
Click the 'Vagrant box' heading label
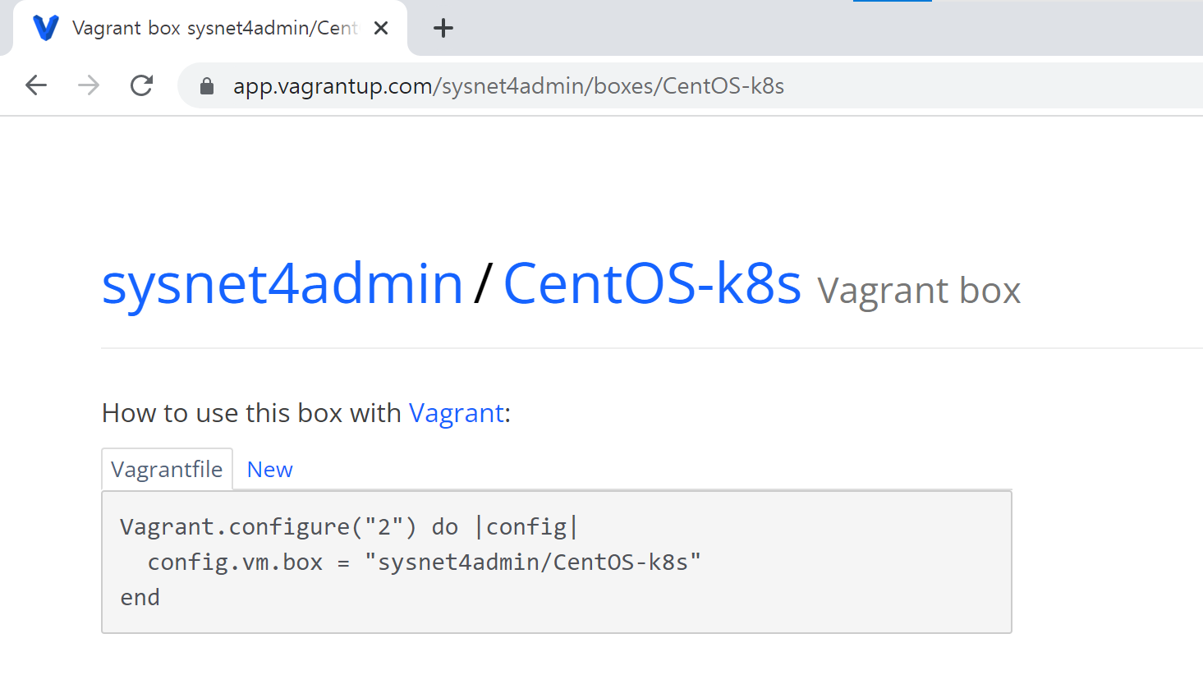pyautogui.click(x=919, y=290)
